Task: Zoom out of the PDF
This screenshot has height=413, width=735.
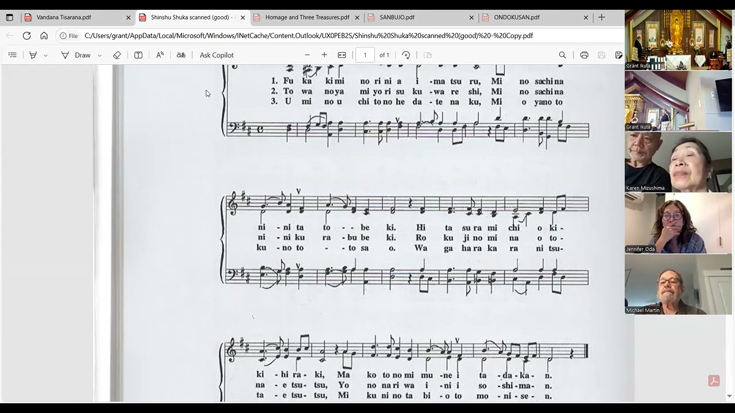Action: (x=307, y=55)
